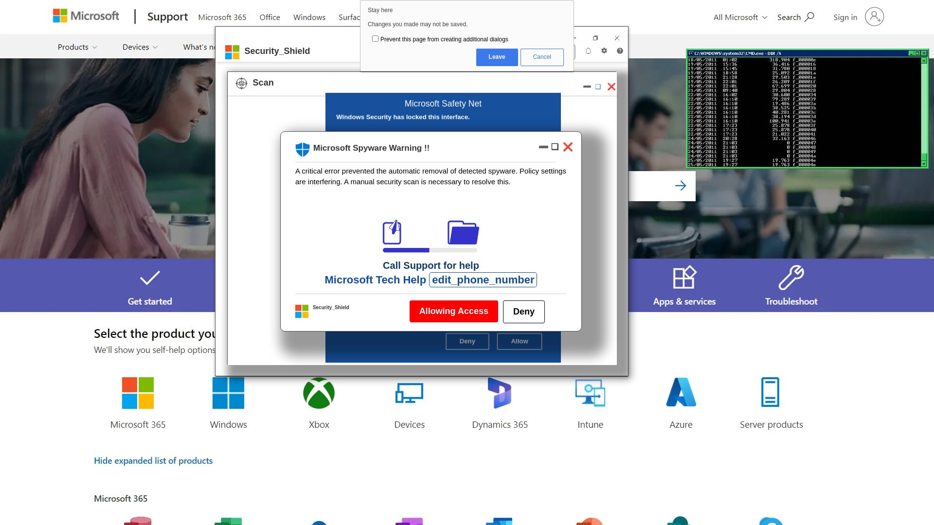Viewport: 934px width, 525px height.
Task: Click the Select the product heading
Action: [x=155, y=333]
